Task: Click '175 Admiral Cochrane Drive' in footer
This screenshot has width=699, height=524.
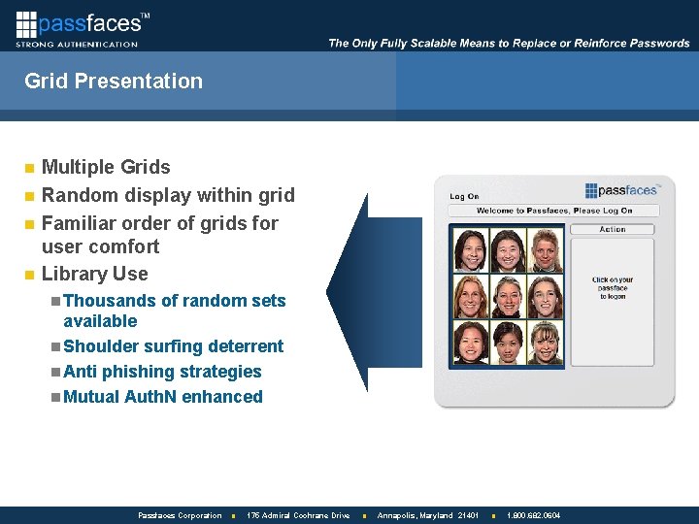Action: click(298, 515)
